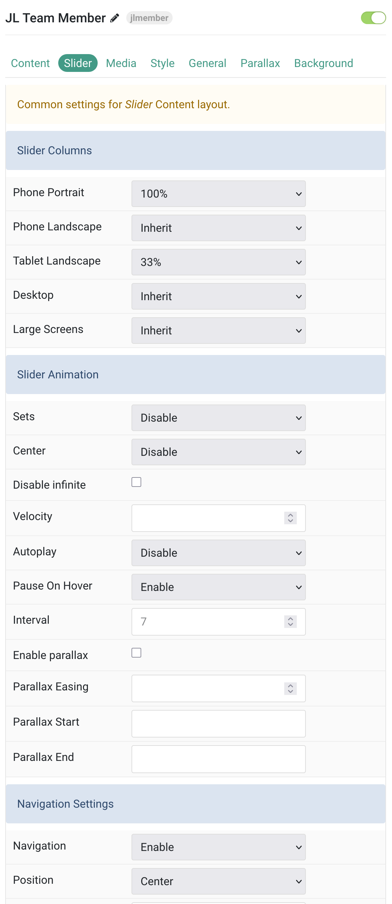Click the Parallax Easing stepper arrows
The height and width of the screenshot is (904, 392).
click(290, 689)
